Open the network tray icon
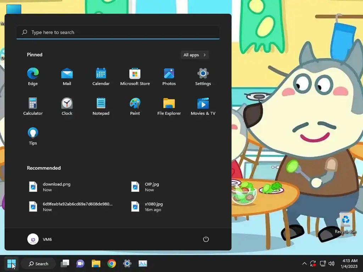The height and width of the screenshot is (272, 363). tap(323, 263)
